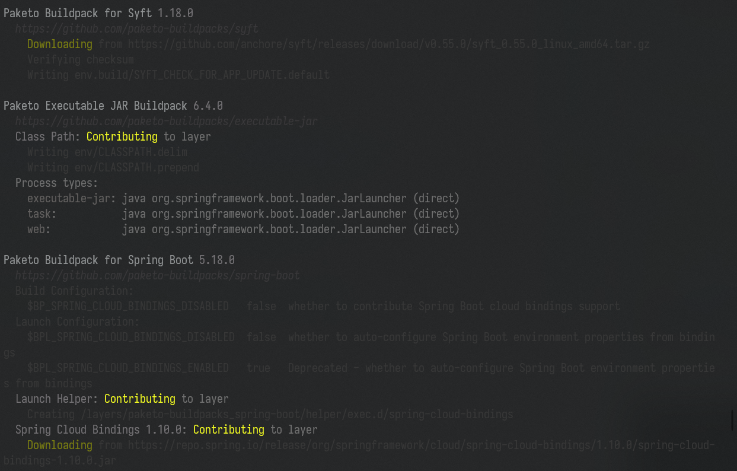Click 'Contributing' in the Class Path line

coord(122,136)
